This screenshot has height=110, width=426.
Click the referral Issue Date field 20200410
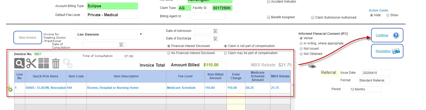click(x=376, y=73)
